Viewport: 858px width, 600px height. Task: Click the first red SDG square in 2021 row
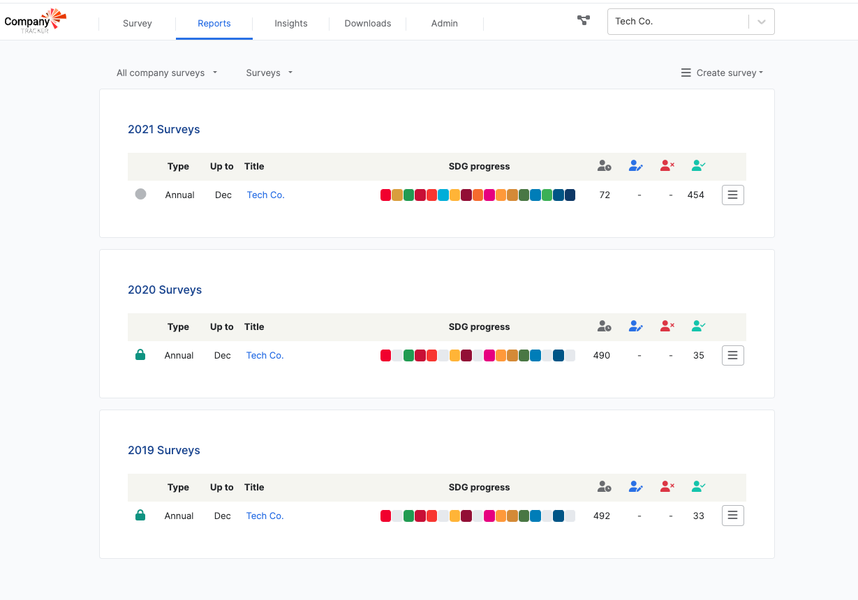tap(385, 195)
